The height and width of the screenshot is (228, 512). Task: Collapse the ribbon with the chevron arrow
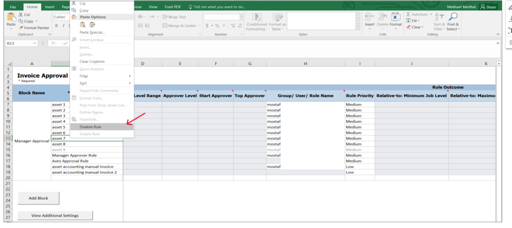click(x=498, y=34)
